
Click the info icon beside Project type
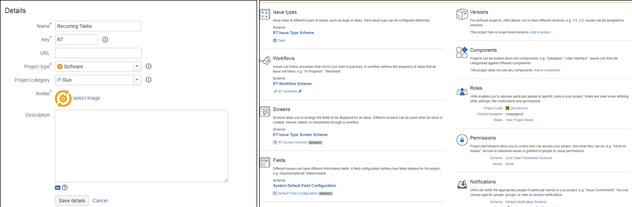pyautogui.click(x=148, y=66)
